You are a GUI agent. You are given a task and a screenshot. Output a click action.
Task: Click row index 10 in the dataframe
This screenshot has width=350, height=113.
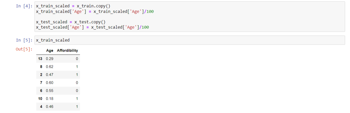(x=40, y=99)
